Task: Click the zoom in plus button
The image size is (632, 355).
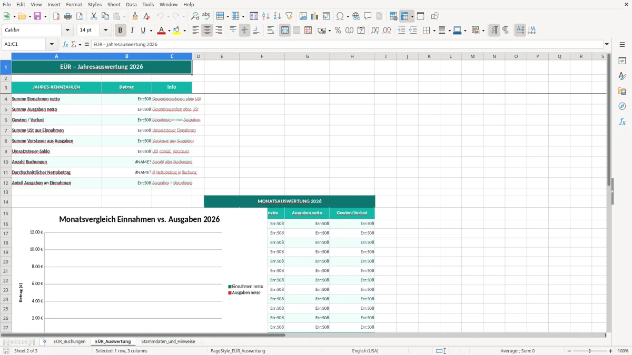Action: coord(611,351)
